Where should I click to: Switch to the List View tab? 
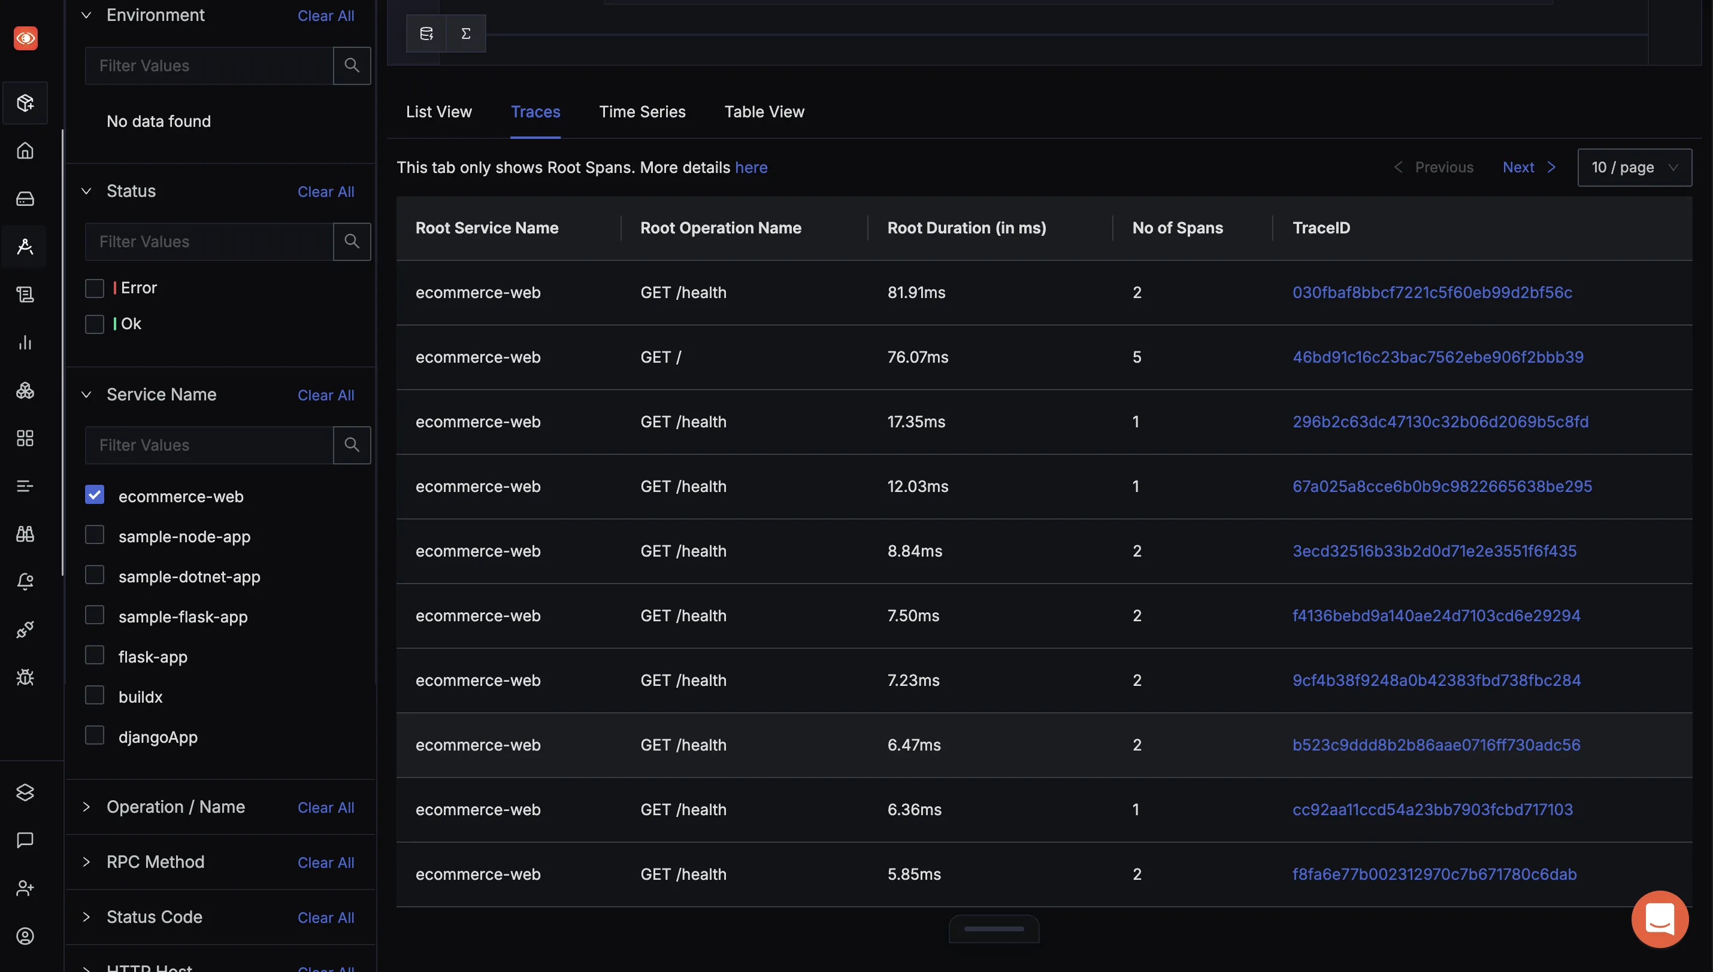click(x=438, y=111)
